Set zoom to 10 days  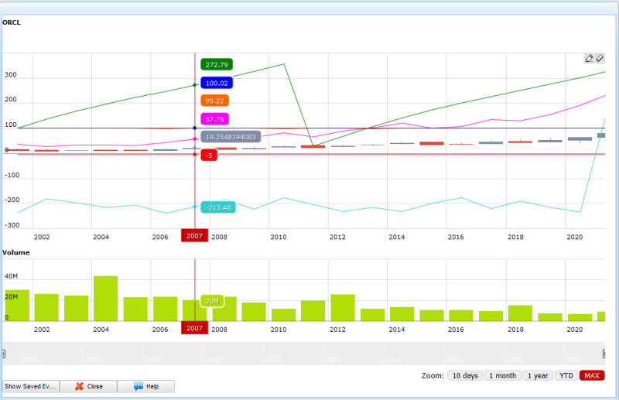click(464, 375)
